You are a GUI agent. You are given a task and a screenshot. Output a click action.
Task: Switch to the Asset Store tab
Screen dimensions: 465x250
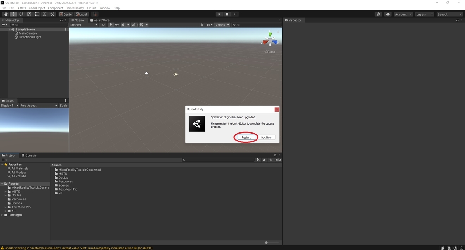[x=100, y=20]
